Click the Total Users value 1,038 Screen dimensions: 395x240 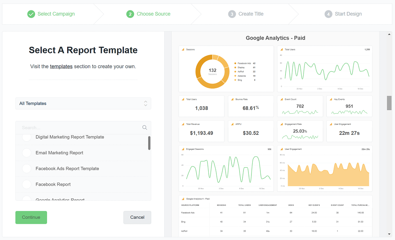[201, 108]
